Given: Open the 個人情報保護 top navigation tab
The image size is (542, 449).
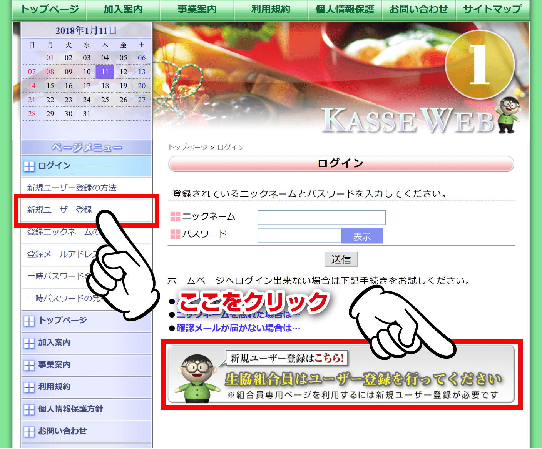Looking at the screenshot, I should click(345, 9).
